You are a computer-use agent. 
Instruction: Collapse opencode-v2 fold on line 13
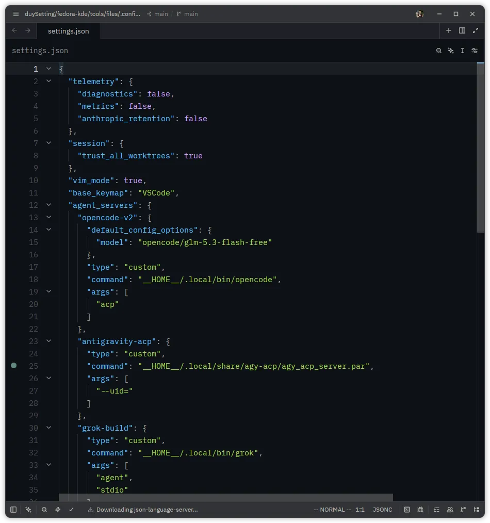click(x=48, y=217)
